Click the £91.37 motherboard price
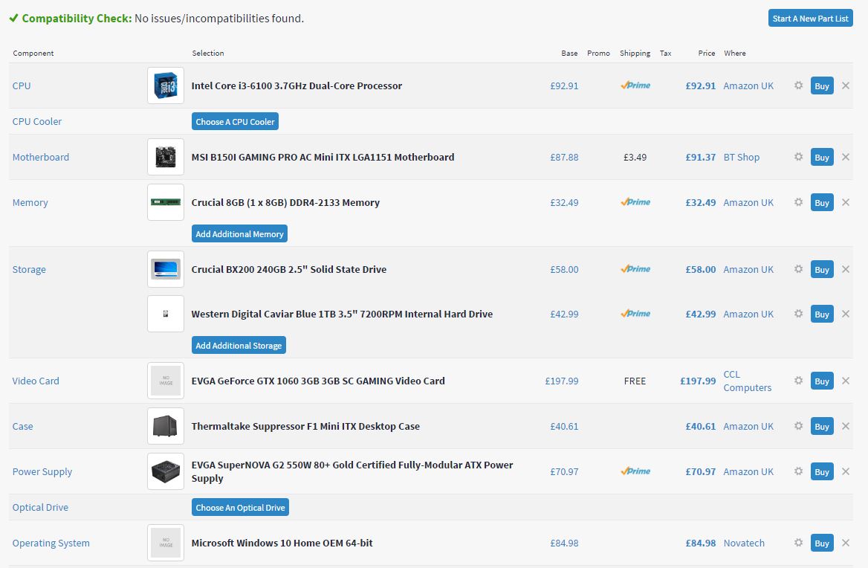This screenshot has width=868, height=568. (700, 157)
